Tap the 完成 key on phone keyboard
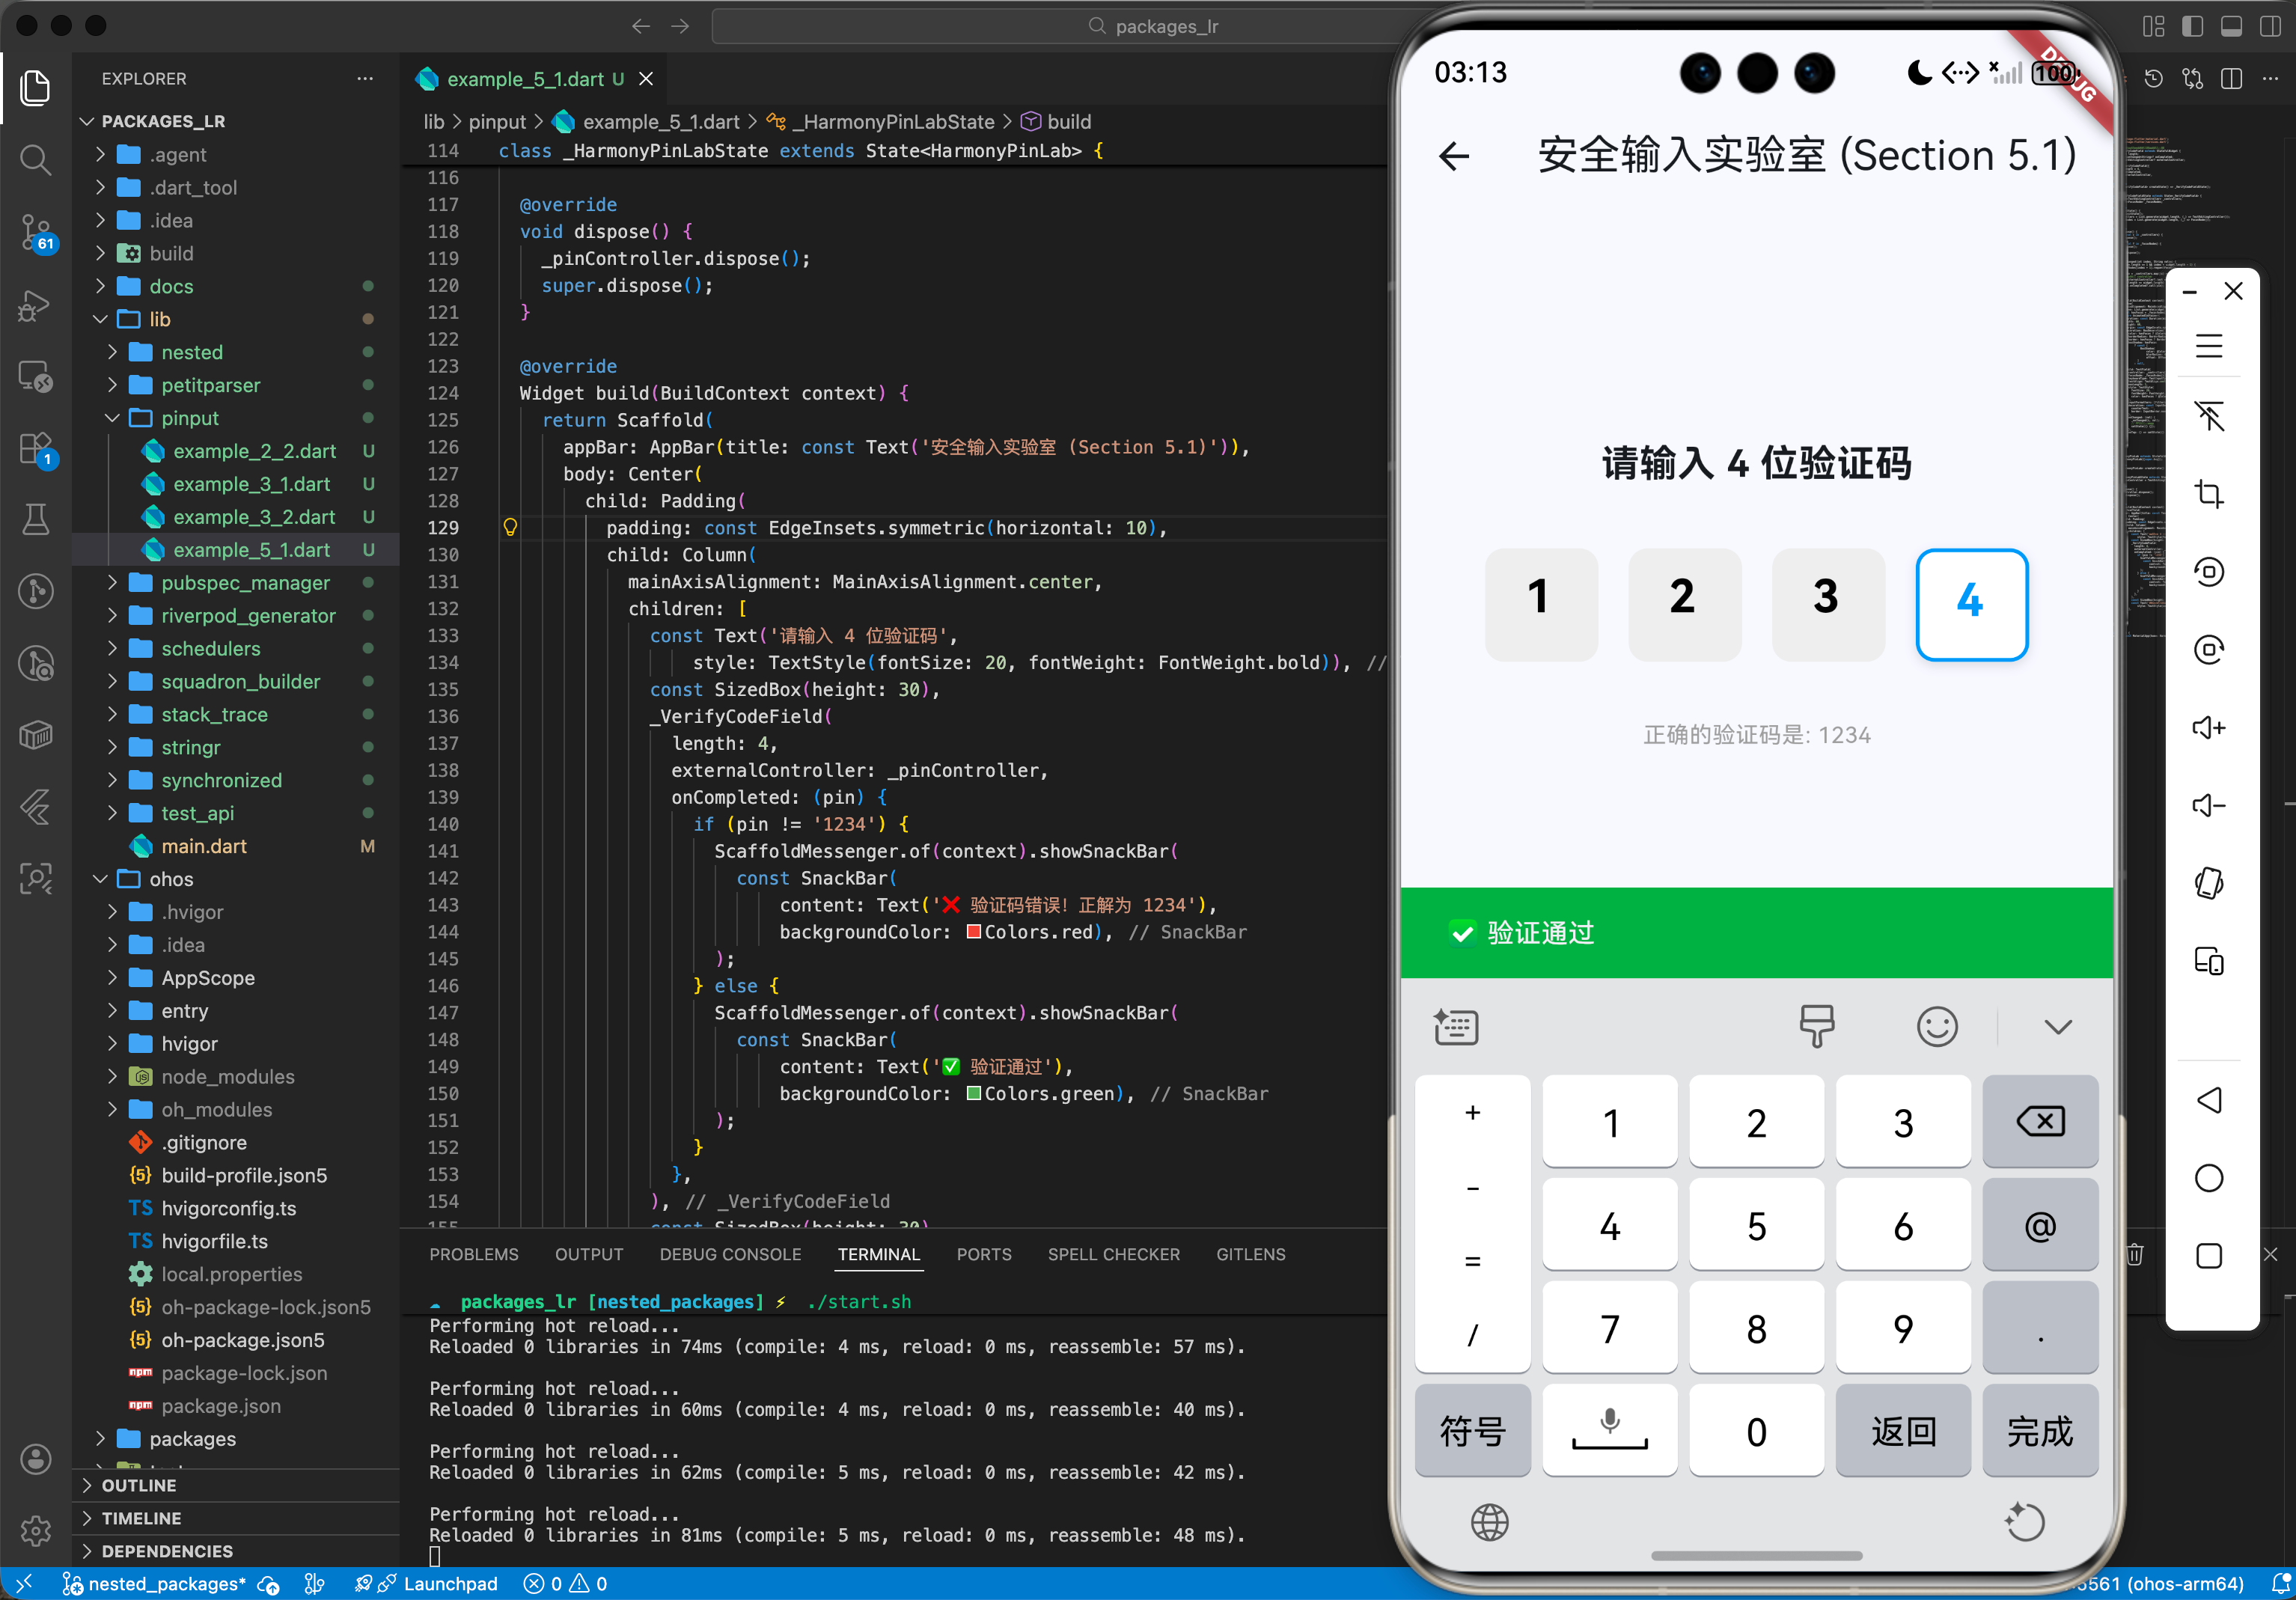This screenshot has width=2296, height=1600. [x=2040, y=1431]
